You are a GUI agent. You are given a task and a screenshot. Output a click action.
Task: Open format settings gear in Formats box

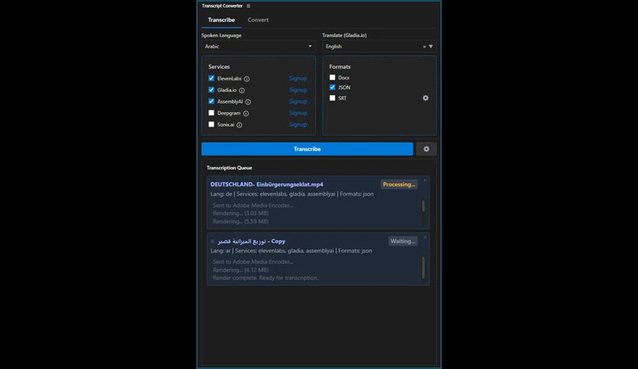pos(425,98)
